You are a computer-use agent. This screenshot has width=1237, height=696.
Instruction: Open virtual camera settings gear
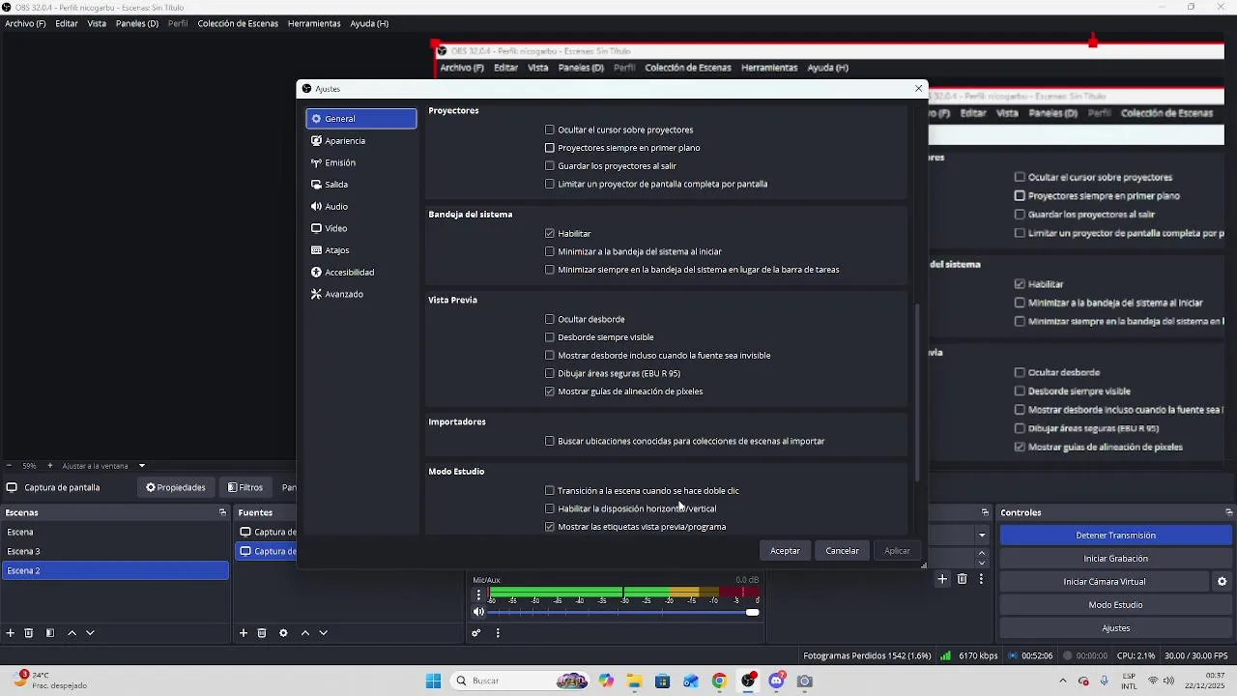(1222, 582)
